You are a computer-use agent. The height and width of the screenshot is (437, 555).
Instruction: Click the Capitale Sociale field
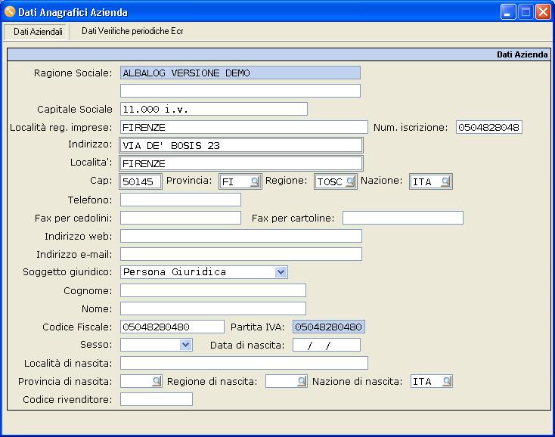tap(214, 109)
